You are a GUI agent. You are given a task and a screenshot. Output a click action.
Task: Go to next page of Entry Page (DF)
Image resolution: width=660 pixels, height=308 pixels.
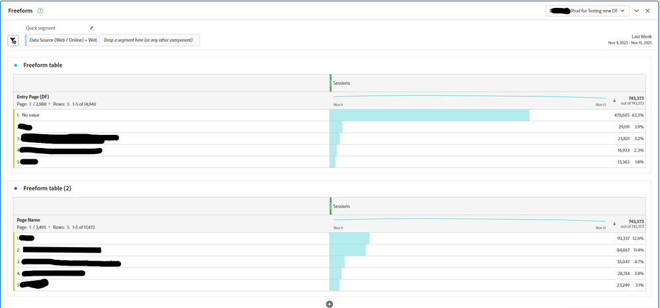click(x=49, y=104)
